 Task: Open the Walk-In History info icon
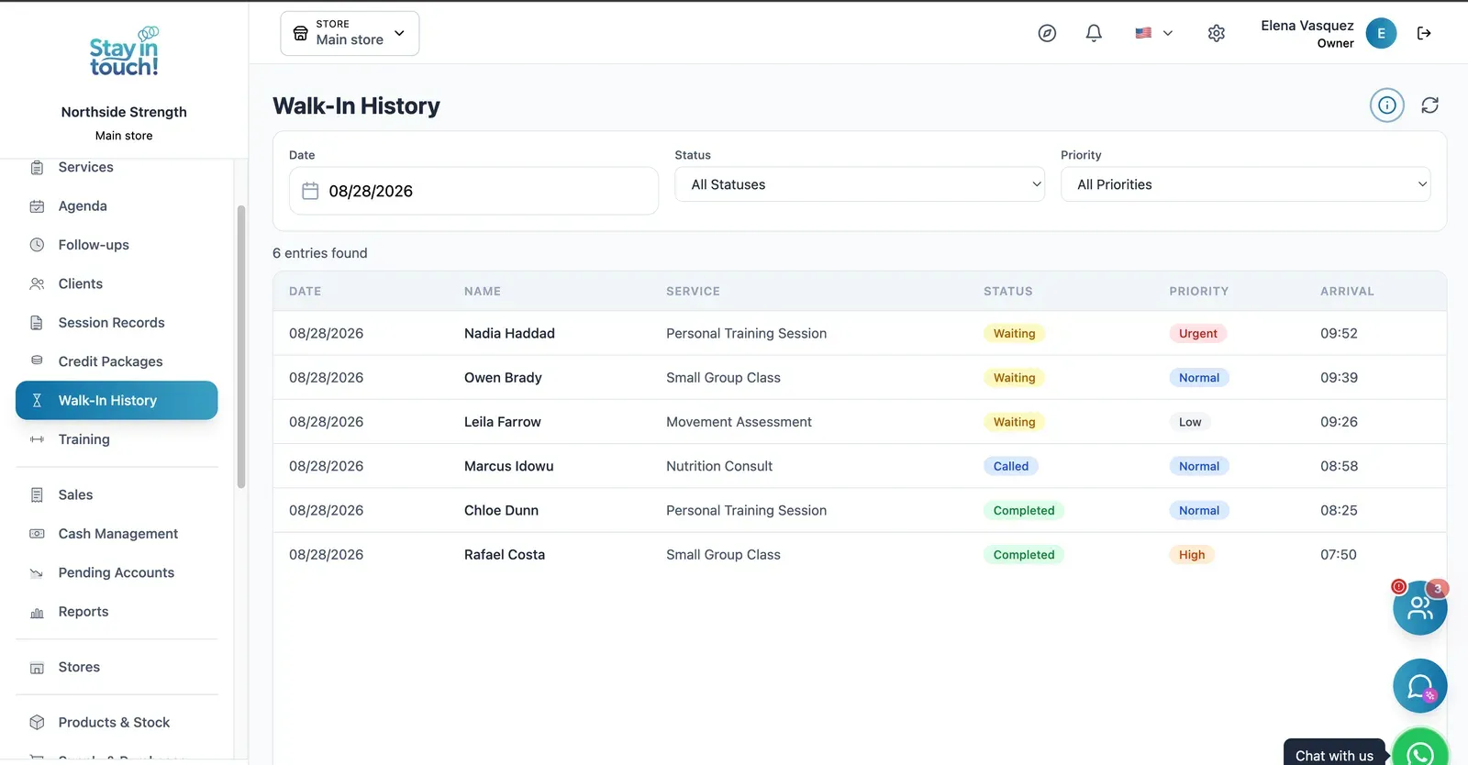(x=1387, y=105)
